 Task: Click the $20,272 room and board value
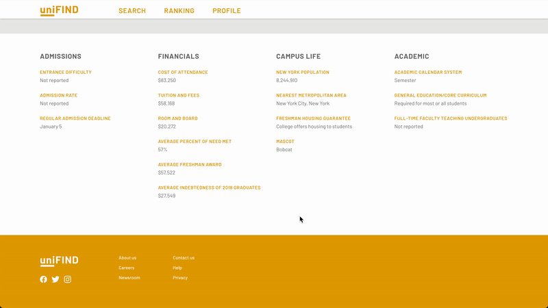point(166,127)
